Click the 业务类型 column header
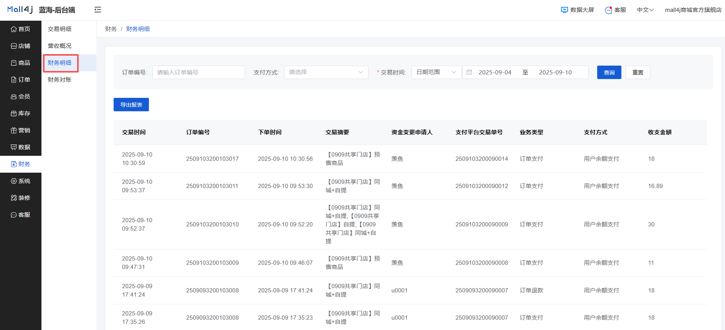Viewport: 725px width, 330px height. pos(532,132)
